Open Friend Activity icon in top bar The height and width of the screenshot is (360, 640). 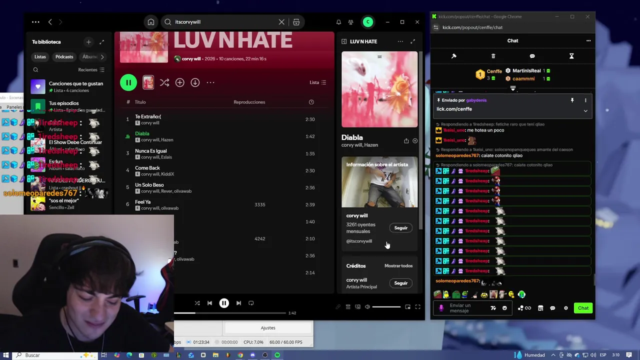point(350,22)
